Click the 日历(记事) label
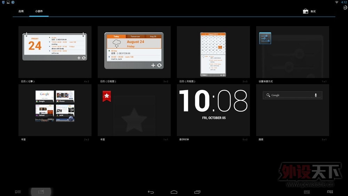 click(28, 81)
